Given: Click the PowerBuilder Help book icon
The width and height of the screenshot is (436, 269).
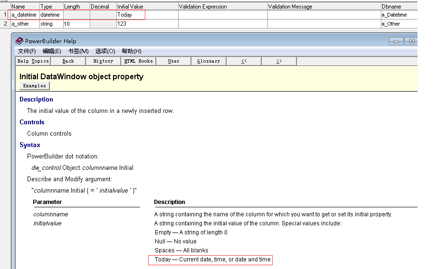Looking at the screenshot, I should click(19, 41).
